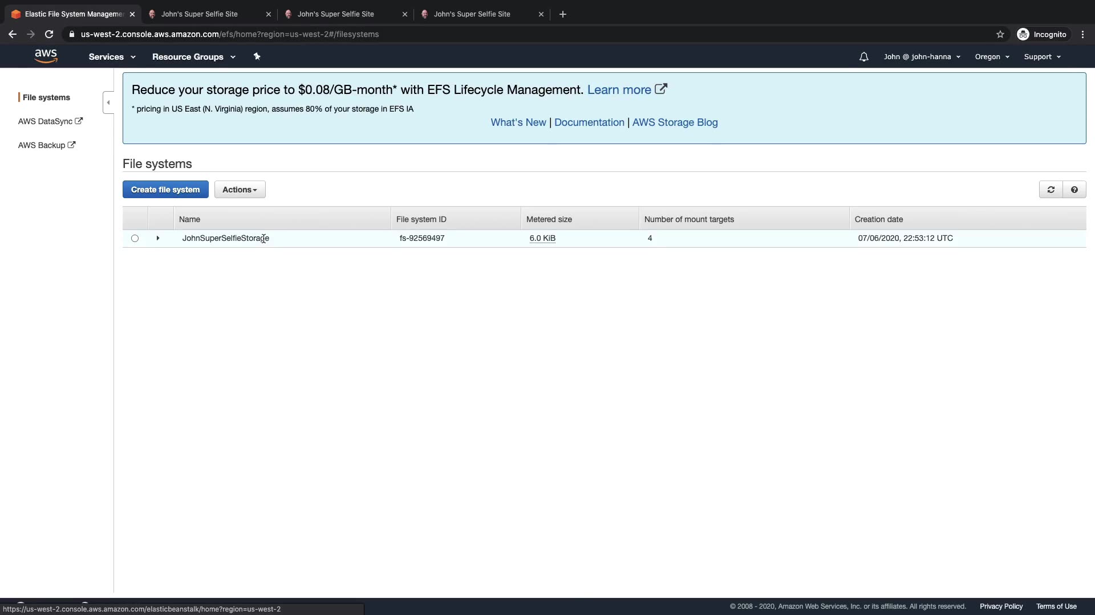The width and height of the screenshot is (1095, 615).
Task: Click the pin shortcuts icon in navbar
Action: 257,56
